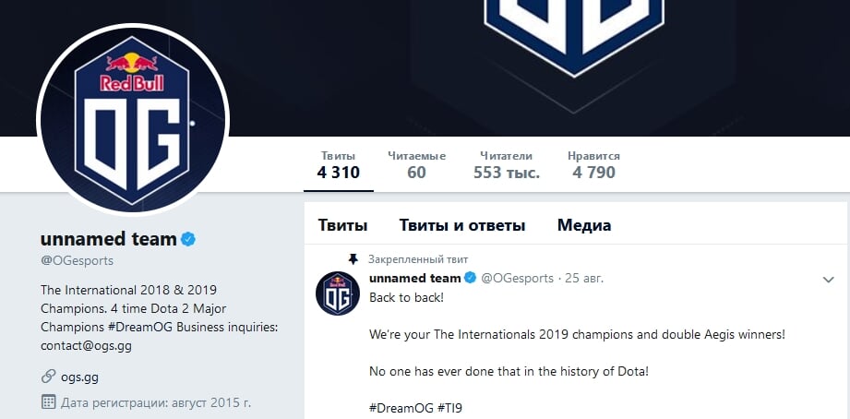This screenshot has width=850, height=419.
Task: Switch to the Твиты и ответы tab
Action: click(461, 225)
